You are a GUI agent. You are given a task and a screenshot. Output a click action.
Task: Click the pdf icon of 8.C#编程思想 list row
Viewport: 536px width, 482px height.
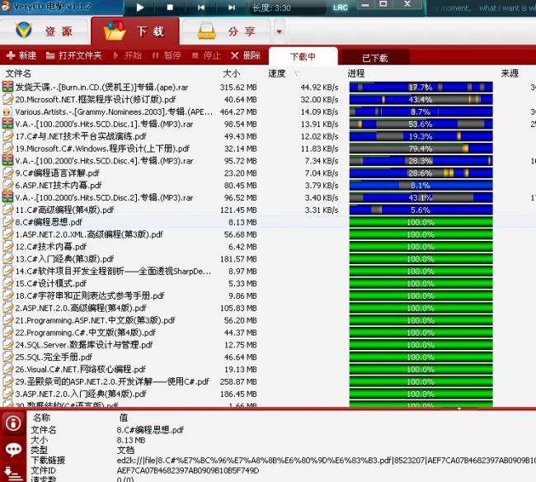(7, 222)
